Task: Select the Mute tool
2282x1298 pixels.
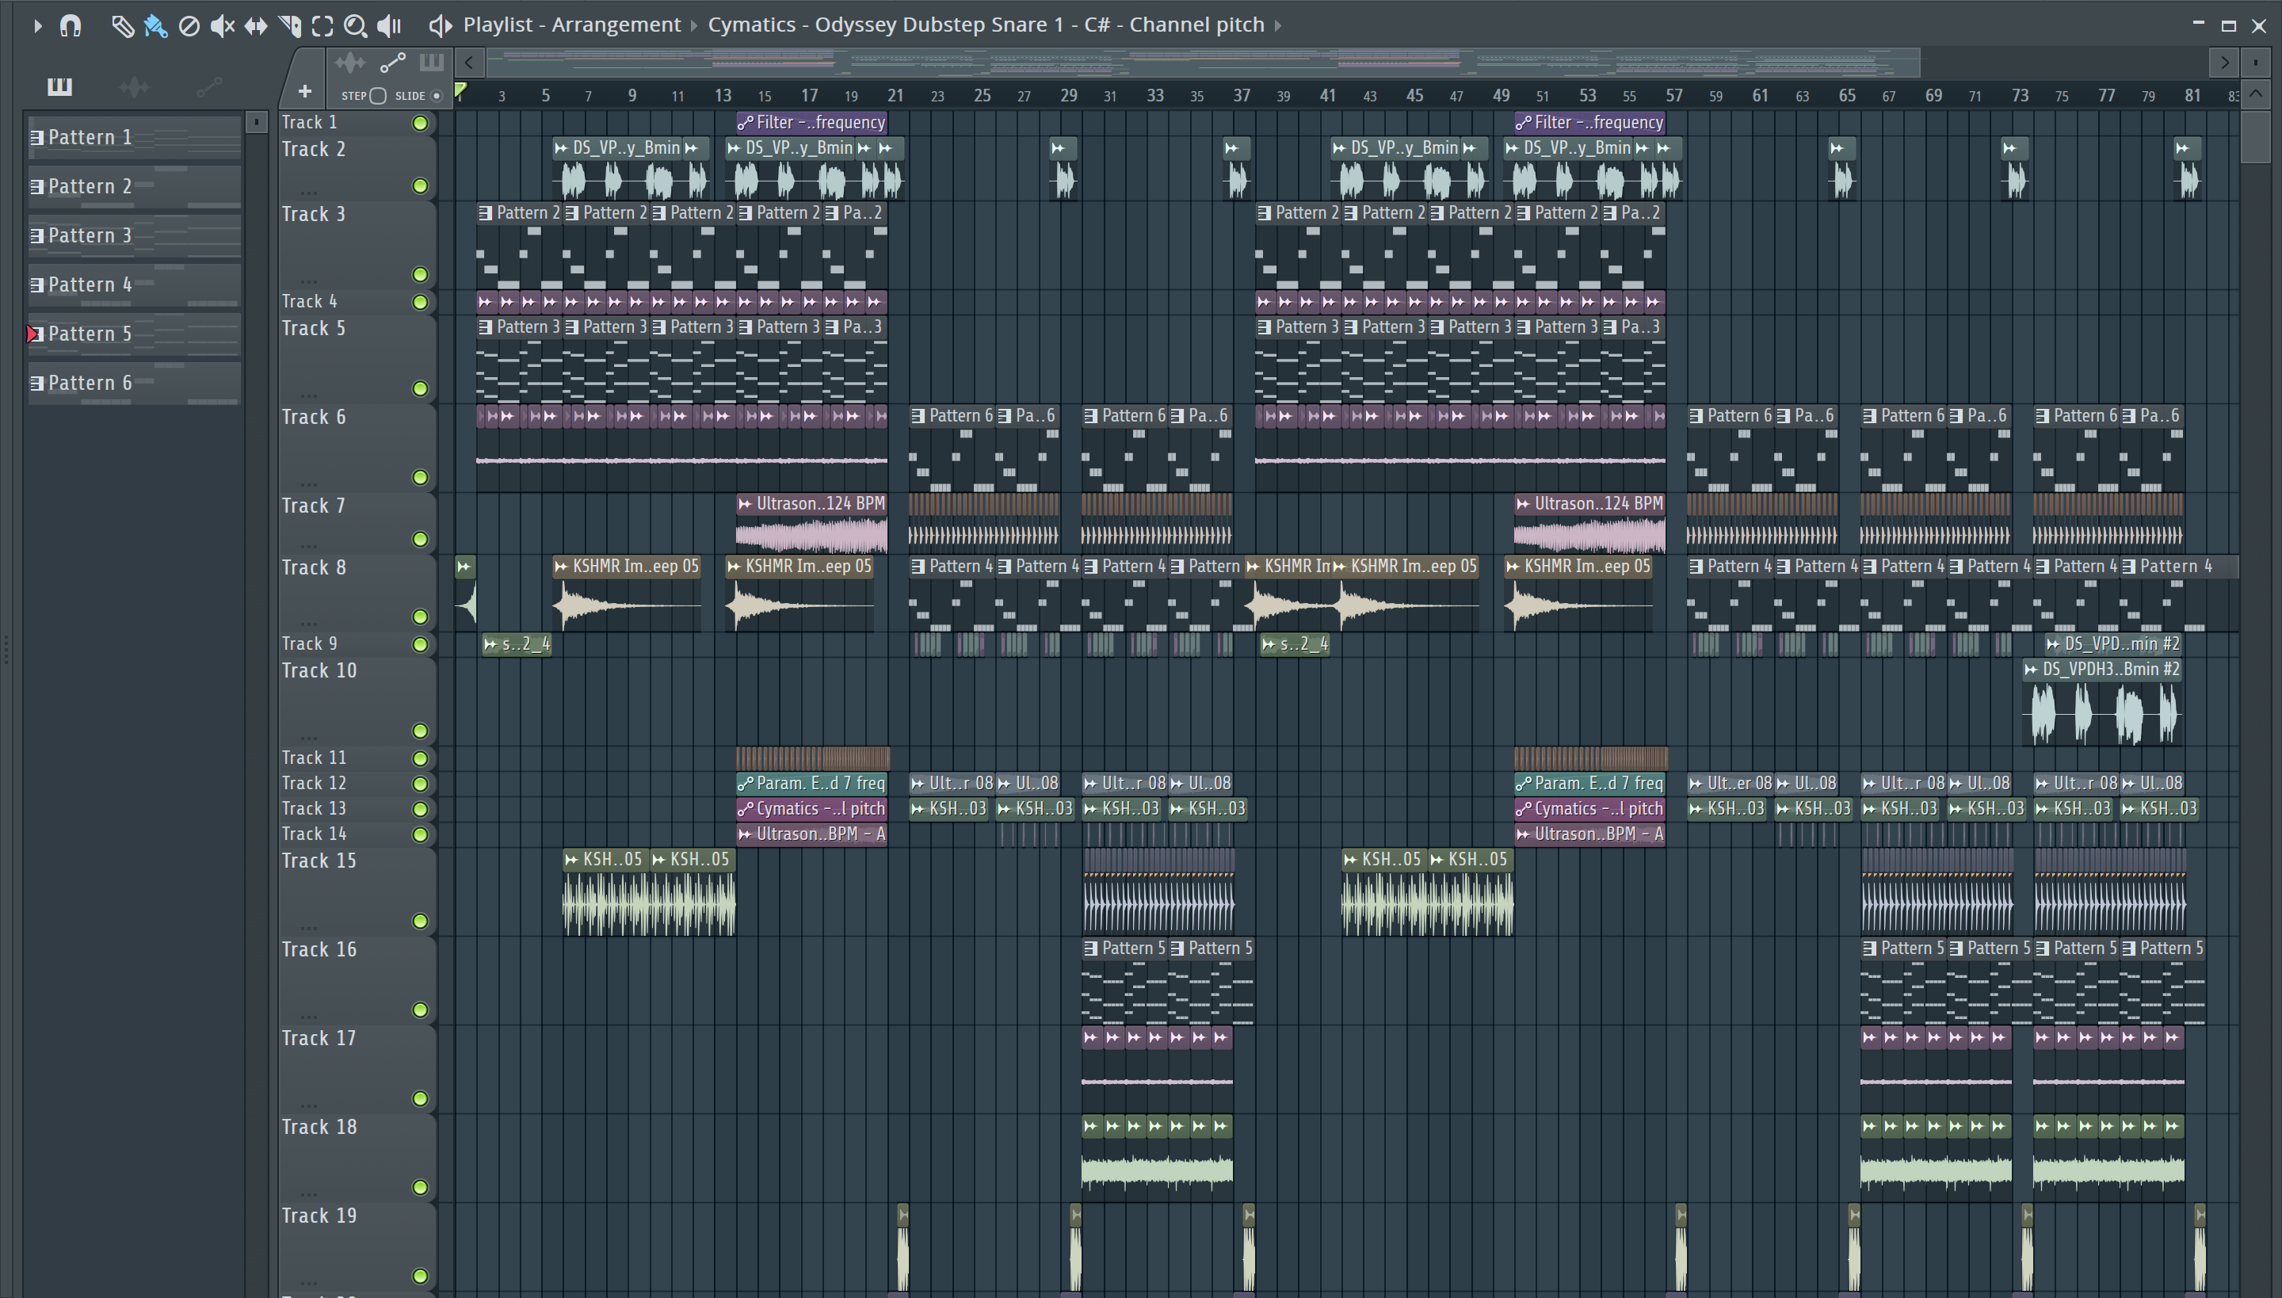Action: point(222,26)
